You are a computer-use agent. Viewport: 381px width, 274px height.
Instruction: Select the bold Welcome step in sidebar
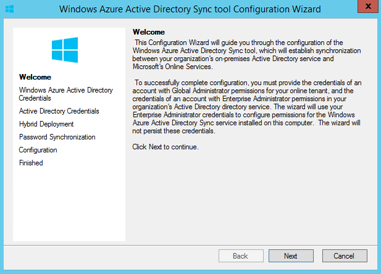point(35,77)
